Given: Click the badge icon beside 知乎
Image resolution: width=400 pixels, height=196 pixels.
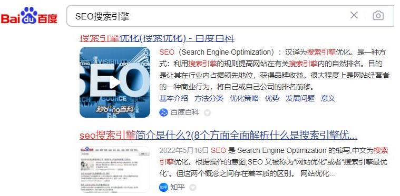Looking at the screenshot, I should click(x=193, y=188).
